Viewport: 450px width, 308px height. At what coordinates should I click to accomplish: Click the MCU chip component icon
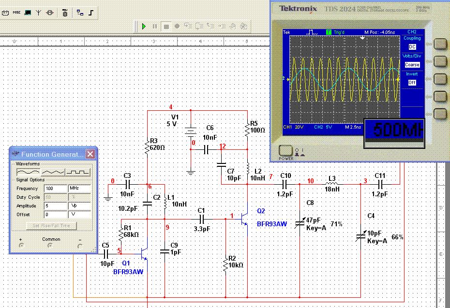pos(65,13)
